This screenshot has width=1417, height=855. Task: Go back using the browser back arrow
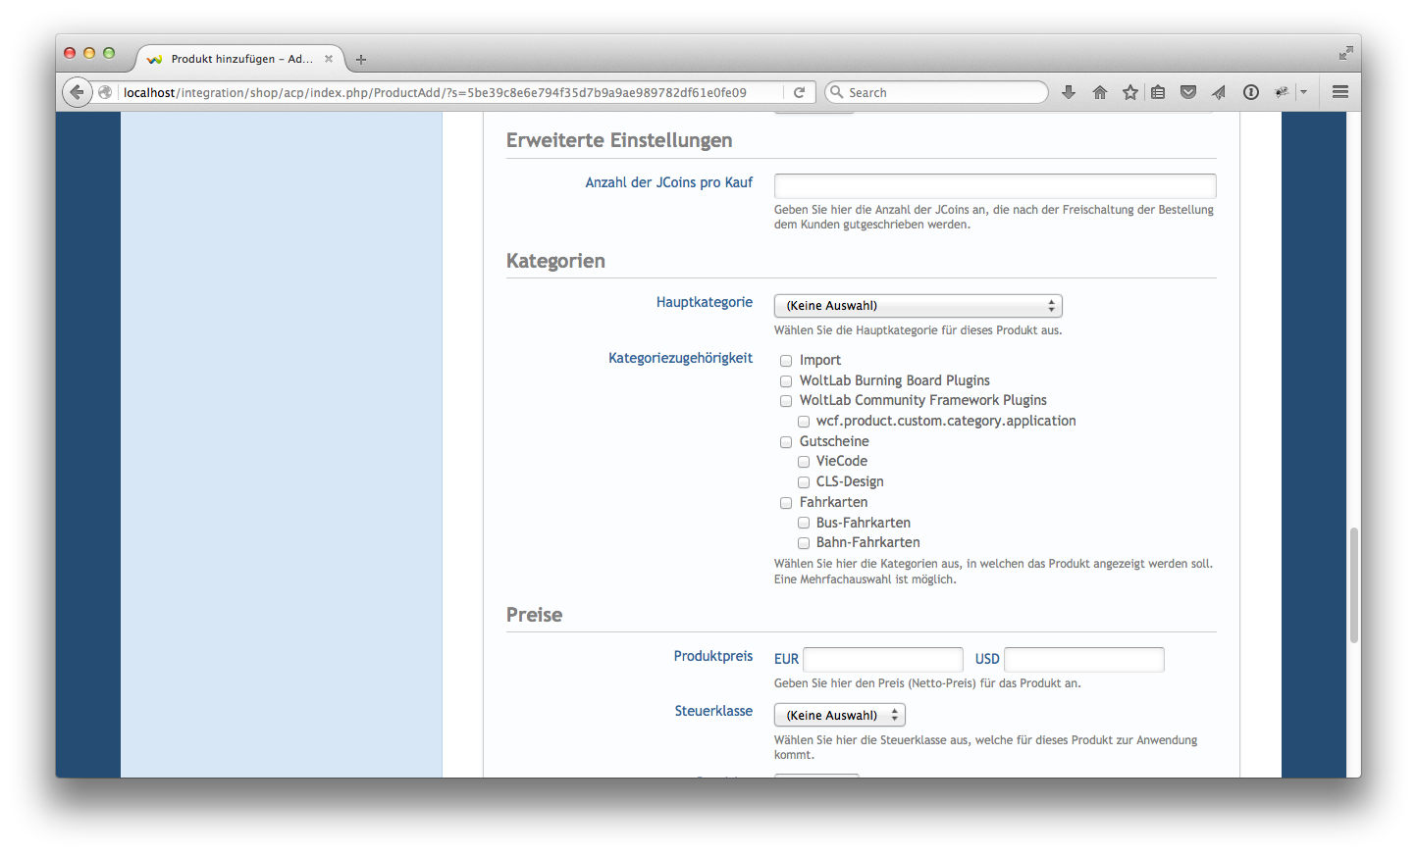pos(77,92)
